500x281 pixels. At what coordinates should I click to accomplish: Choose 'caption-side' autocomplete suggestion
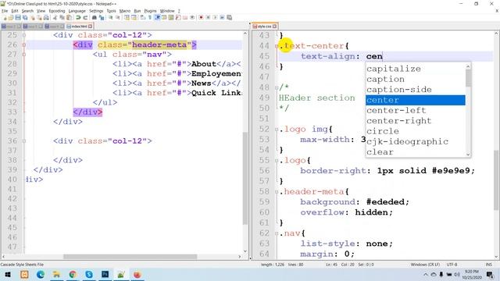pos(416,90)
